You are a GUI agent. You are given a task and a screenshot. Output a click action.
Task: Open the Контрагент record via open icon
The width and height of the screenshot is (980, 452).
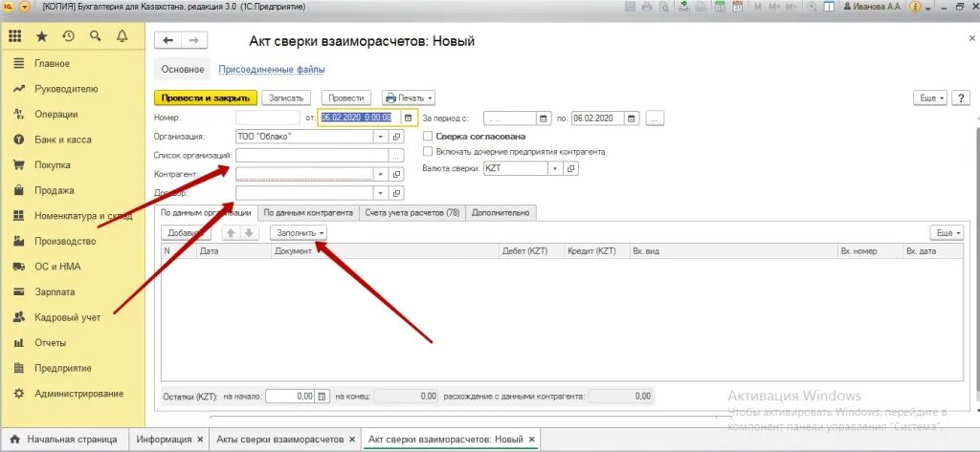(397, 174)
